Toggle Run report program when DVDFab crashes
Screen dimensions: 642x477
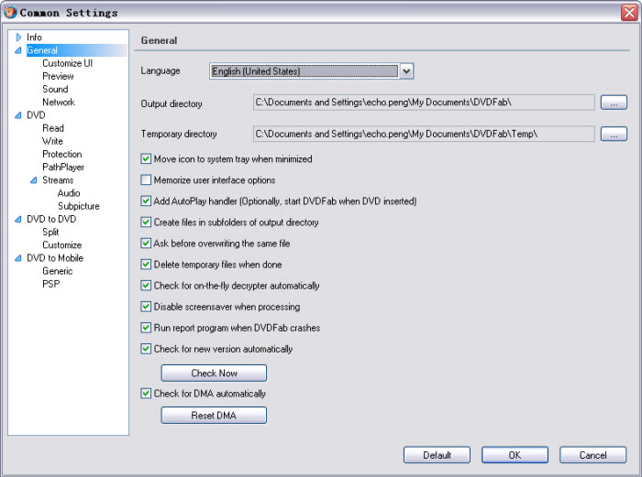coord(146,328)
